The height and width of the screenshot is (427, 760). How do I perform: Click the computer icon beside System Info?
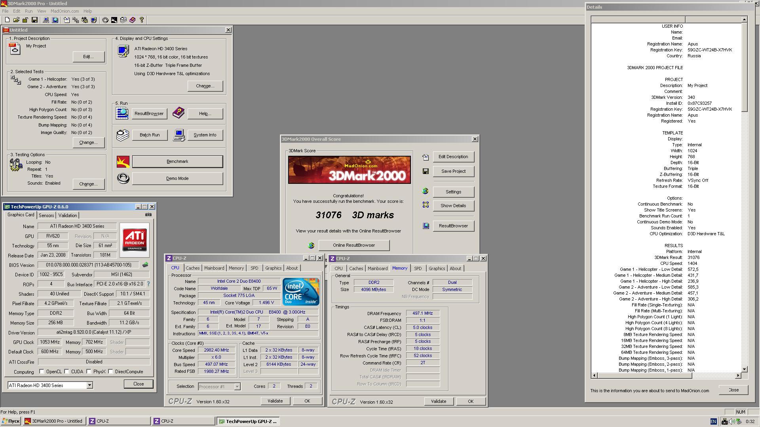179,135
